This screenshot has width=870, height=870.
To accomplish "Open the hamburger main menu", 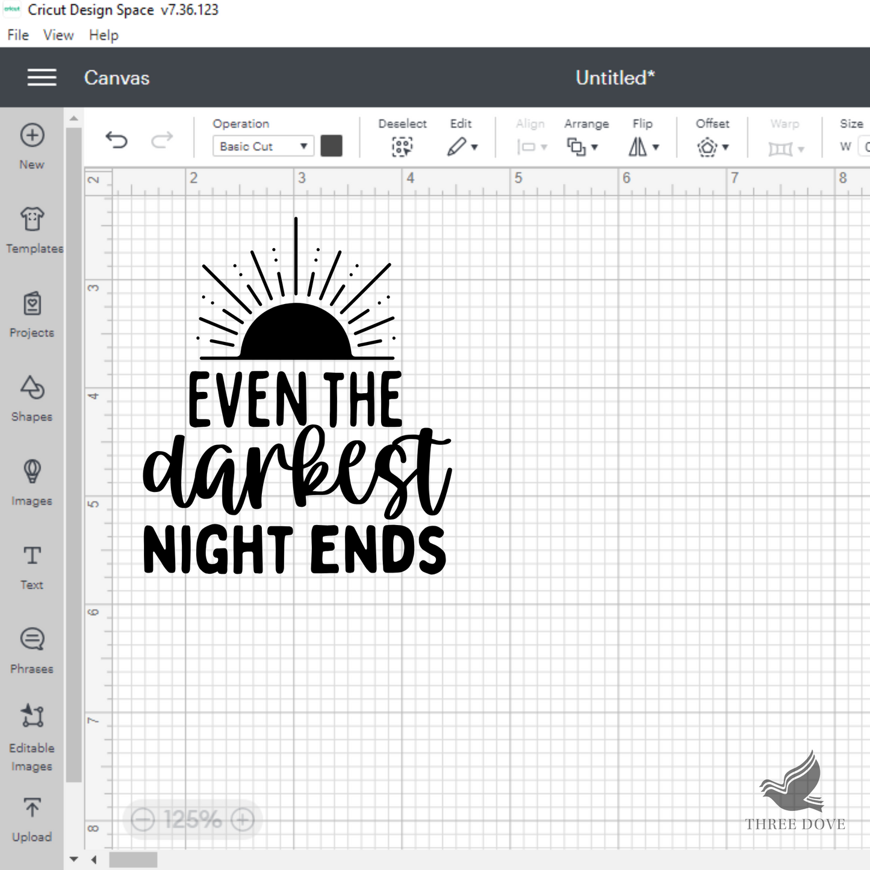I will 42,78.
